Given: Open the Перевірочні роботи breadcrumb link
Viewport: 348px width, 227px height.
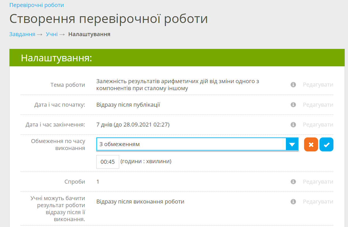Looking at the screenshot, I should [x=37, y=5].
